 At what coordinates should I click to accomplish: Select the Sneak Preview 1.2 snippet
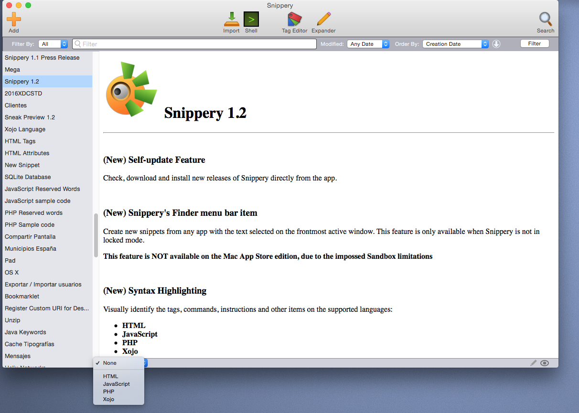(47, 117)
